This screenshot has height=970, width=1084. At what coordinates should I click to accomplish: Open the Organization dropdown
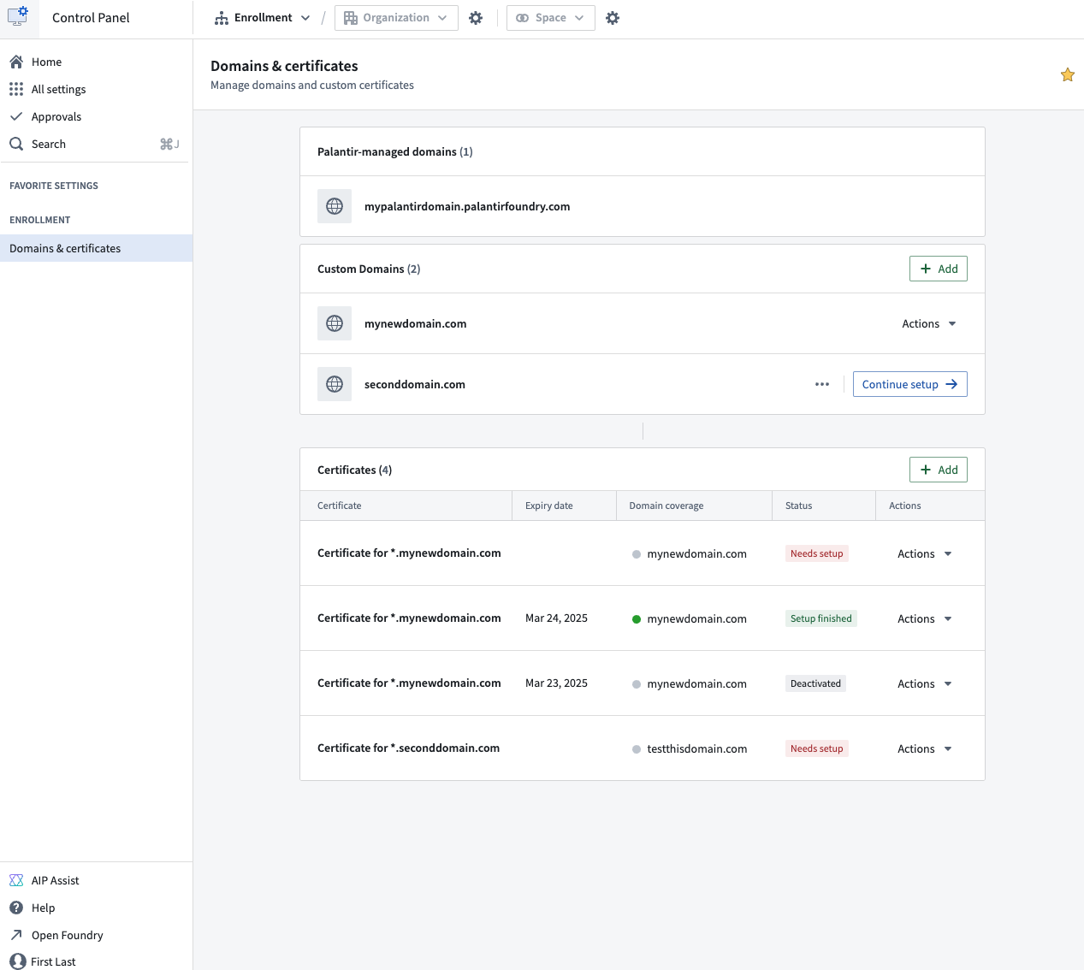click(396, 18)
